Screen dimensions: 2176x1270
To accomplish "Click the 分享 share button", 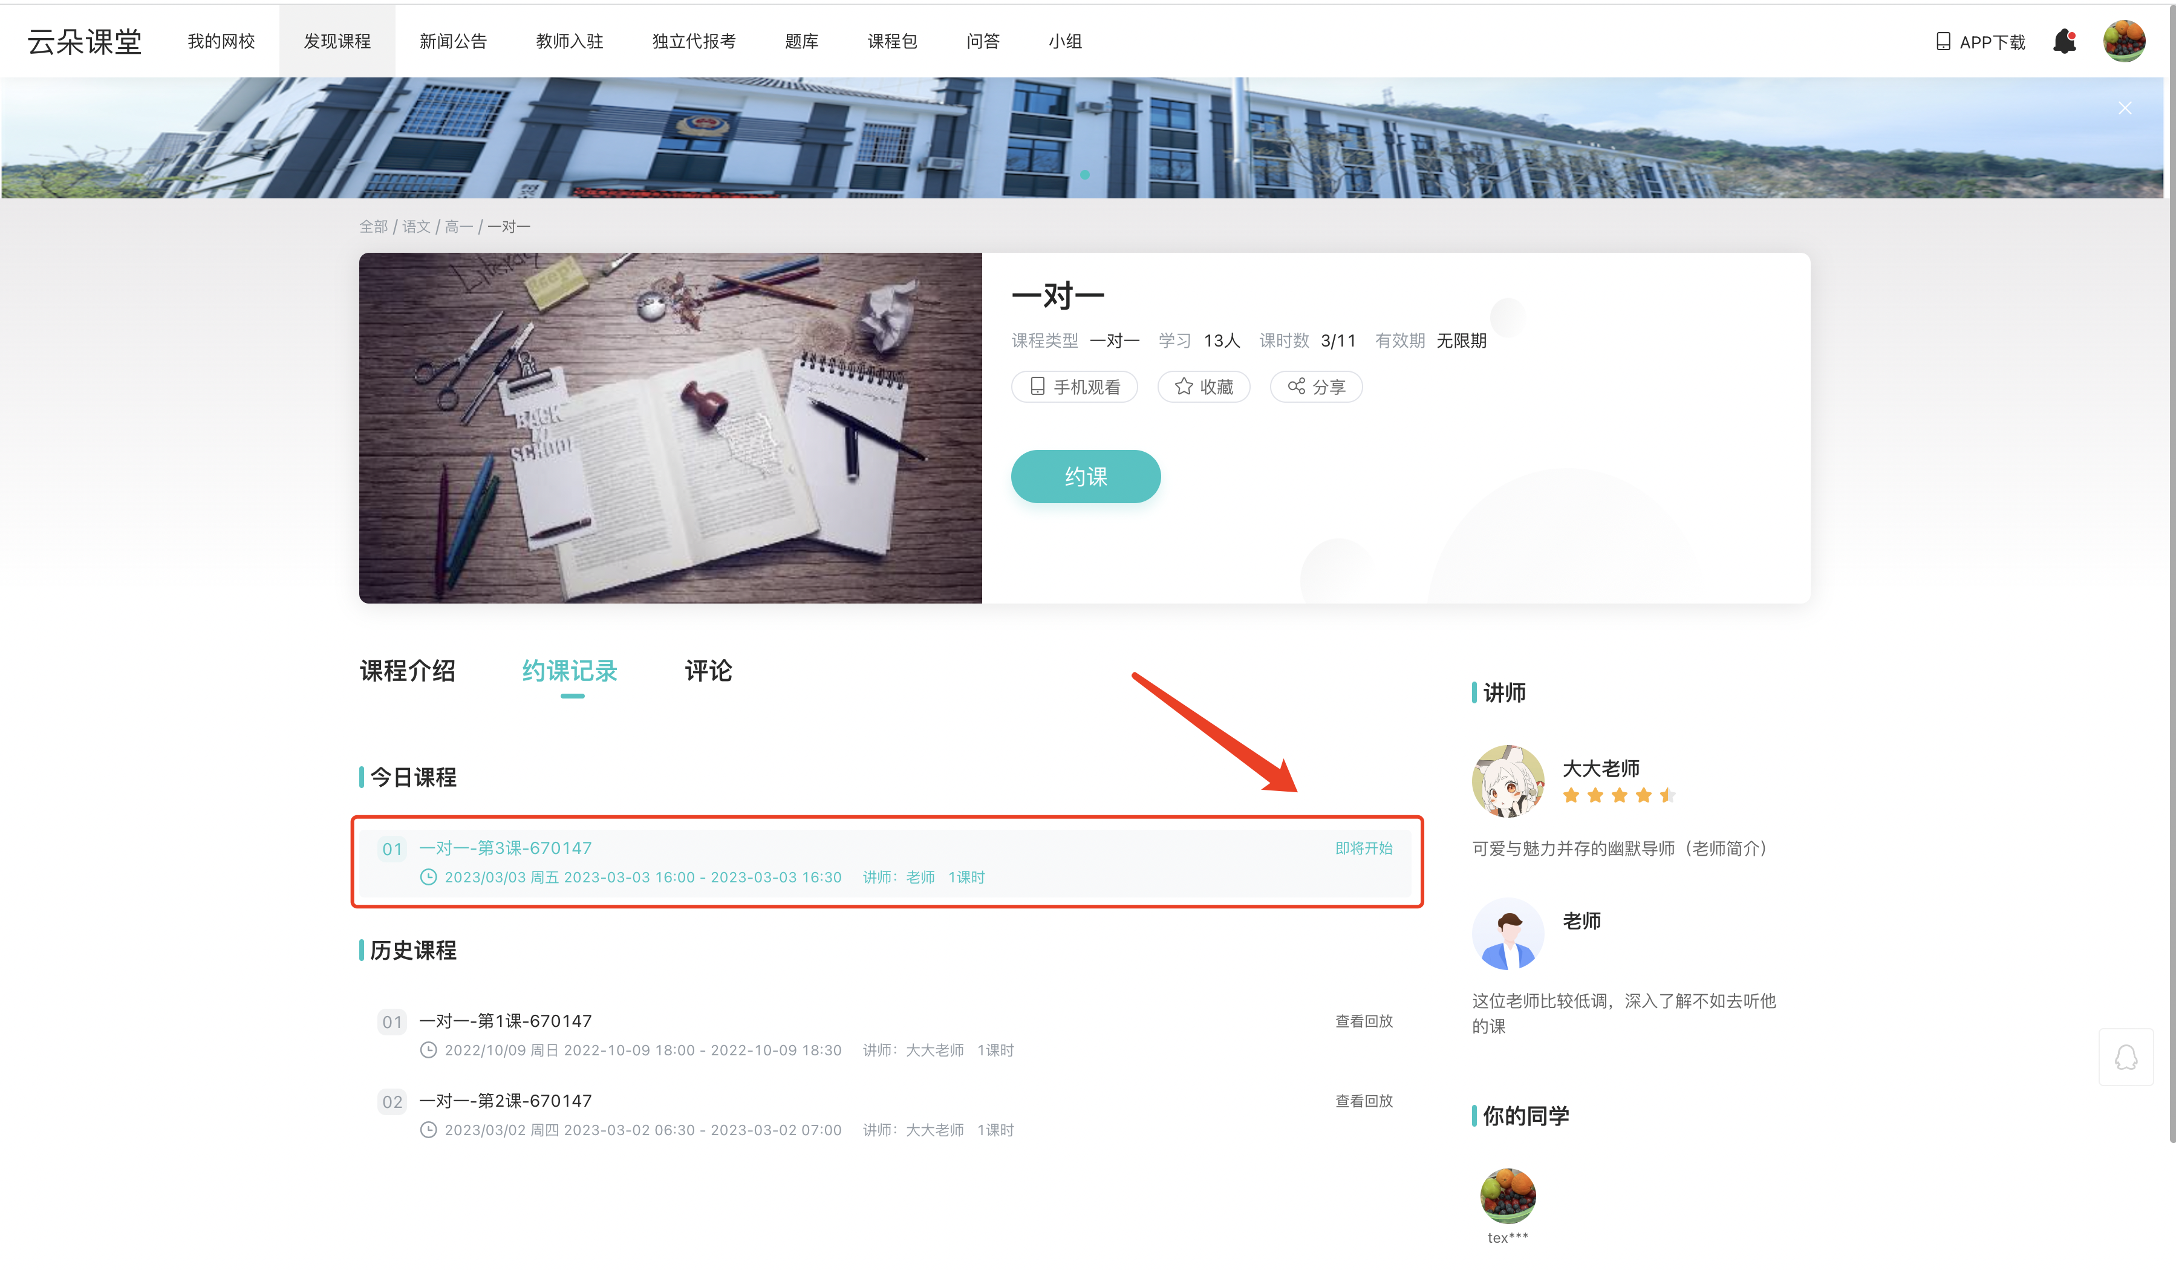I will pos(1316,387).
